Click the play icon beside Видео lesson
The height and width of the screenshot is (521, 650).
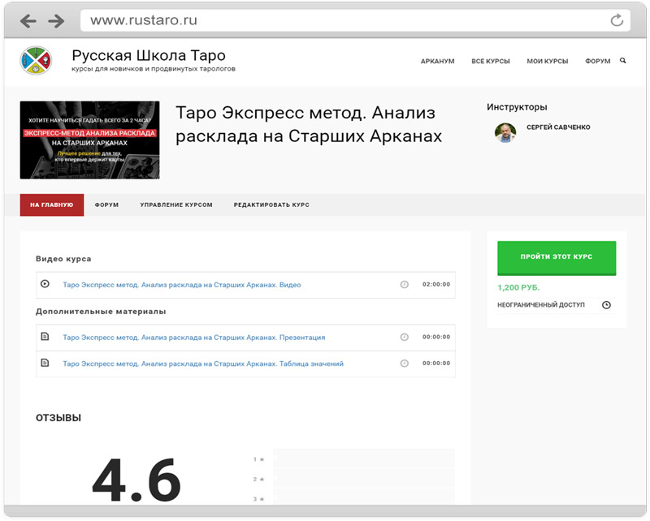point(45,284)
